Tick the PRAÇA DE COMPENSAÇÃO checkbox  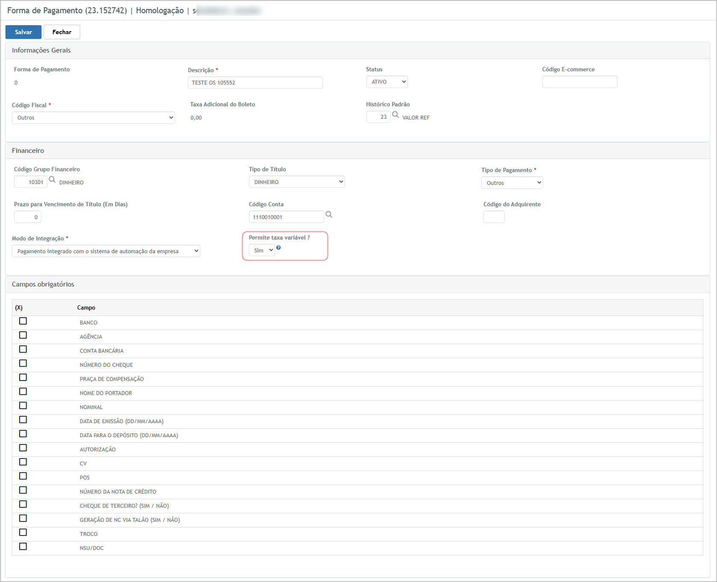(x=23, y=377)
